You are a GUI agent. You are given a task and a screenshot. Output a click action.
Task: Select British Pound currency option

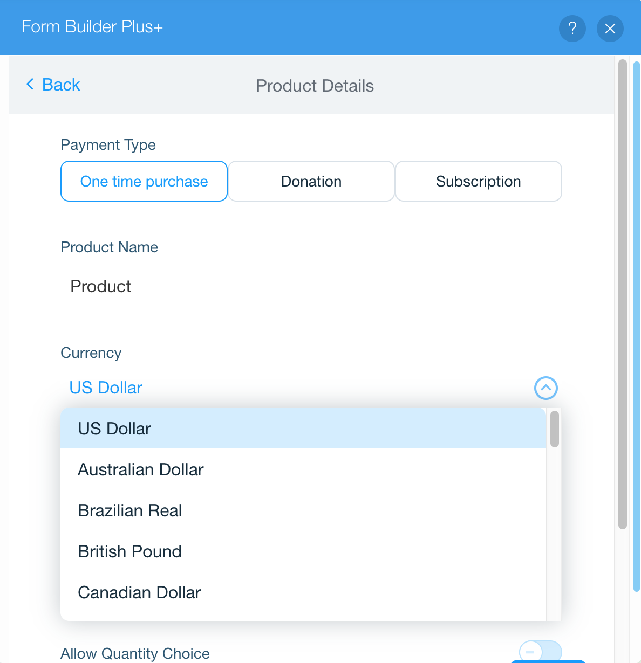pos(303,551)
